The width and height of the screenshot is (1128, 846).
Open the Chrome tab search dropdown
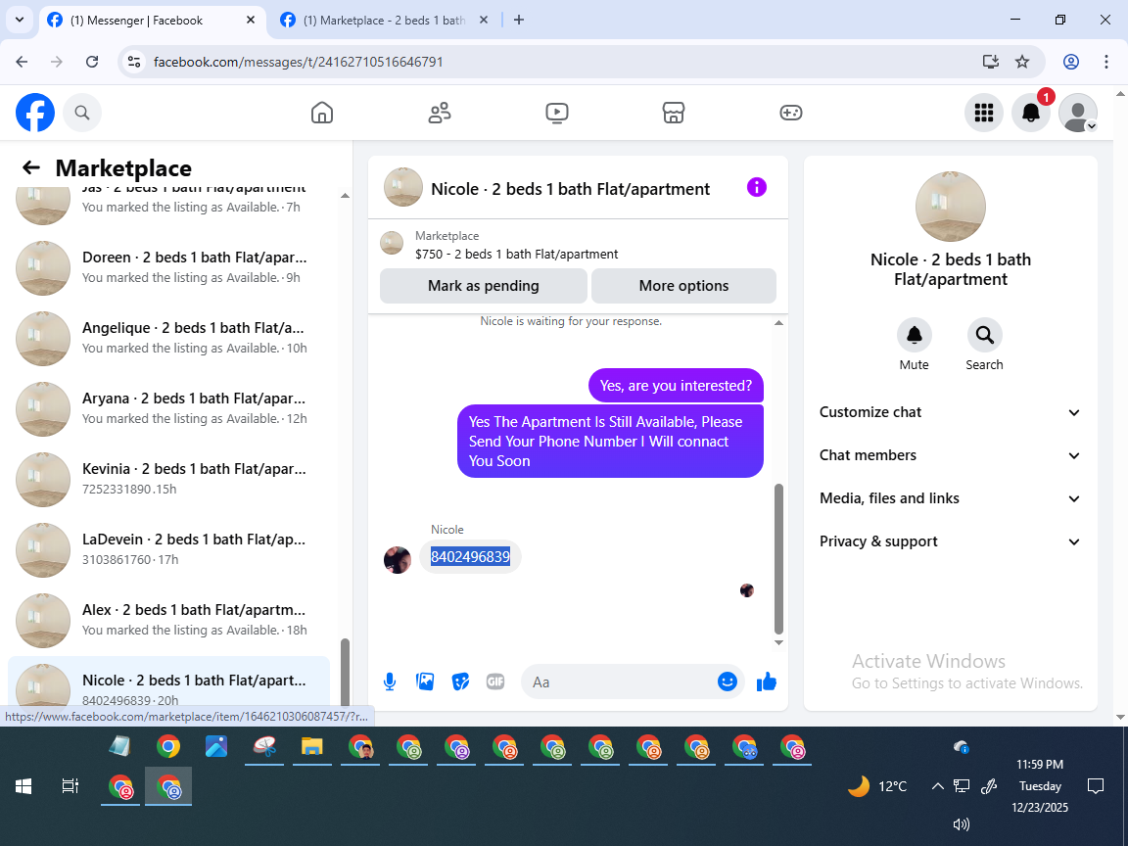(20, 21)
